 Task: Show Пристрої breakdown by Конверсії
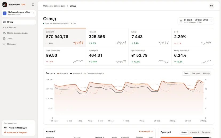[x=194, y=132]
